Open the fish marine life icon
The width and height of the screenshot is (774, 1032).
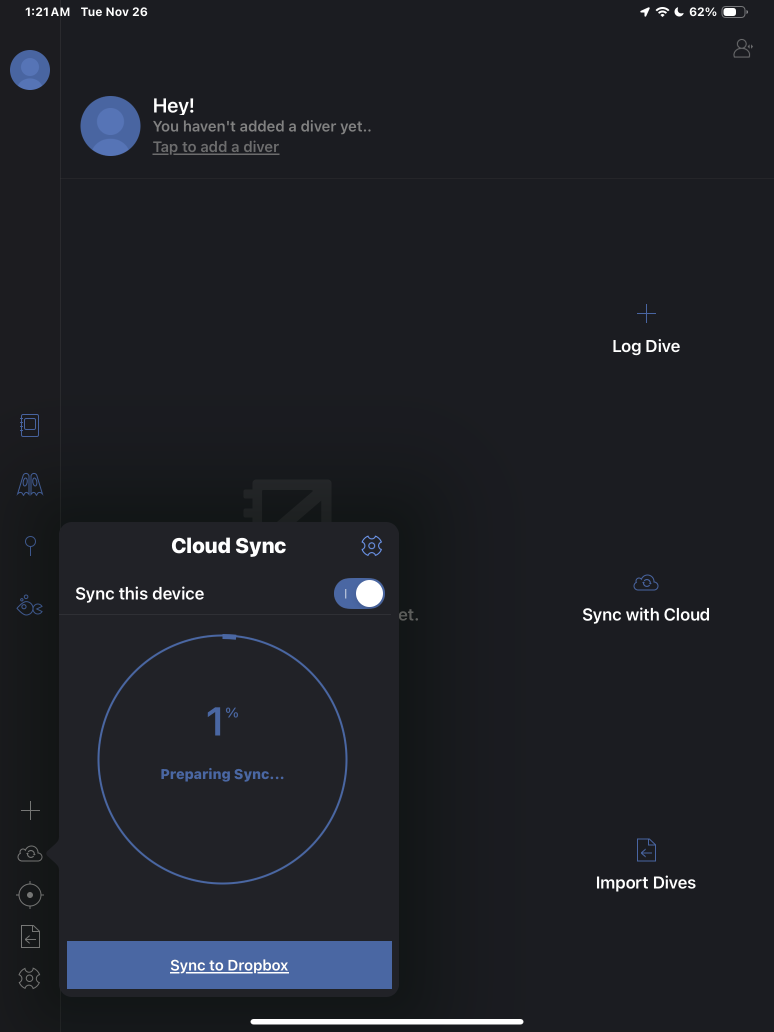click(x=29, y=605)
